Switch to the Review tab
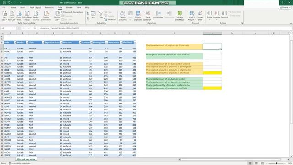This screenshot has height=165, width=293. coord(69,8)
